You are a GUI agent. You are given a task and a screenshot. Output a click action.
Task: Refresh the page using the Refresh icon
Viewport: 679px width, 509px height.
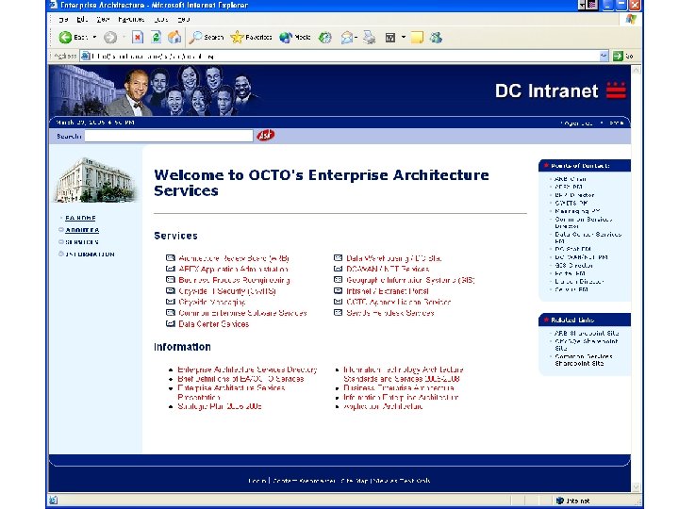pos(156,38)
